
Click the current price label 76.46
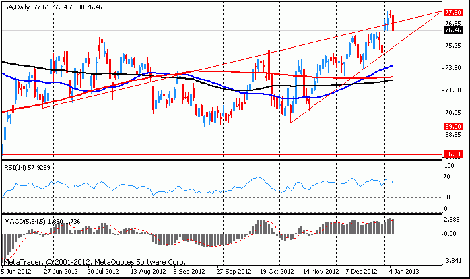click(453, 30)
